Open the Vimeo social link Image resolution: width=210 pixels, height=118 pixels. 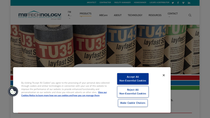coord(183,3)
